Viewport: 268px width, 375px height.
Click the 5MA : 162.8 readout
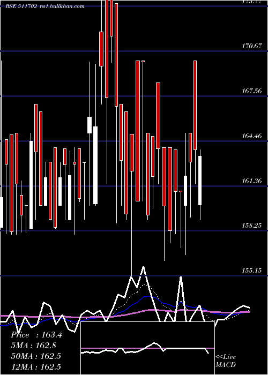33,346
